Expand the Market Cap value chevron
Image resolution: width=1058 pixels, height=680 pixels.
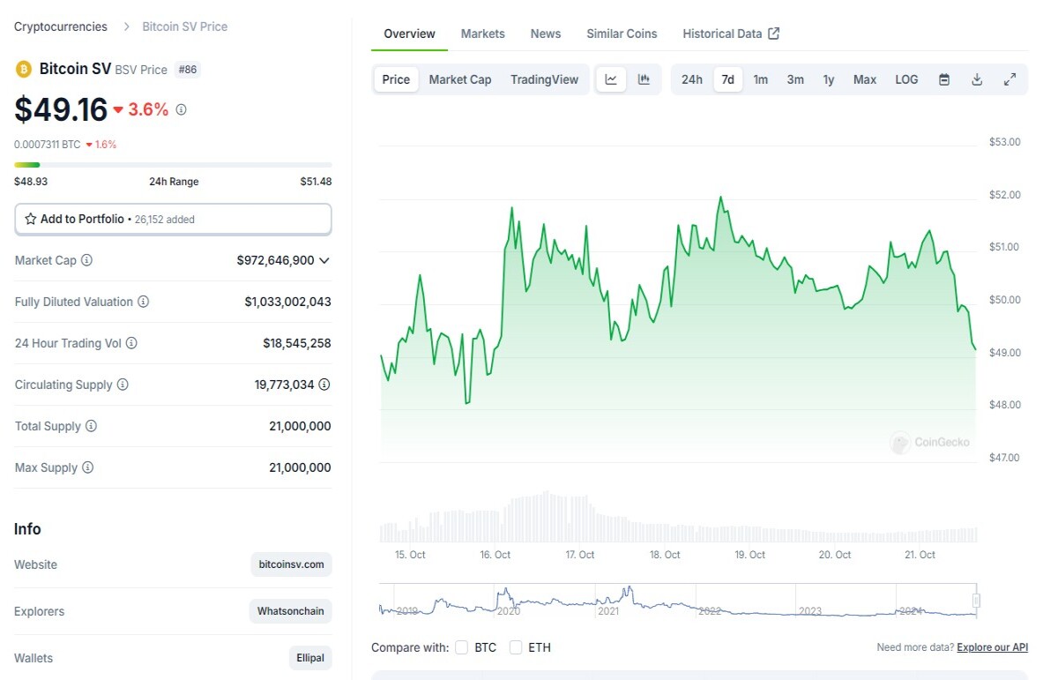[324, 260]
